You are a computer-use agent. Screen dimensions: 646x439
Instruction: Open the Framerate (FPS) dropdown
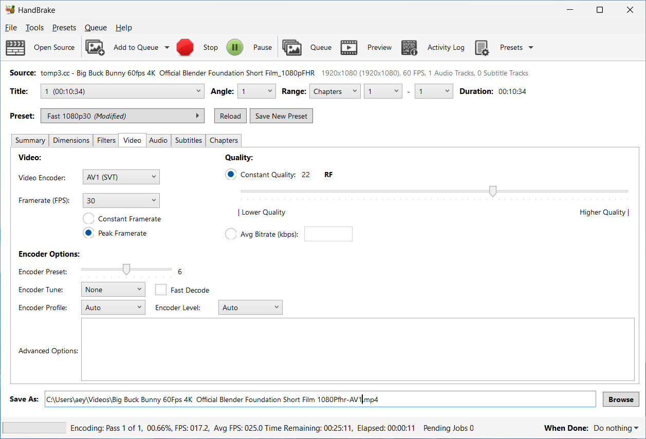(121, 200)
